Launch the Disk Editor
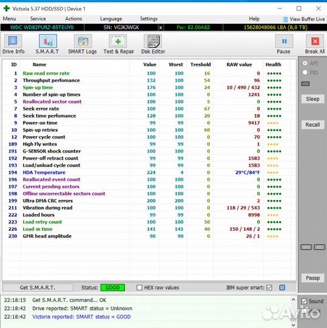Screen dimensions: 327x328 153,41
